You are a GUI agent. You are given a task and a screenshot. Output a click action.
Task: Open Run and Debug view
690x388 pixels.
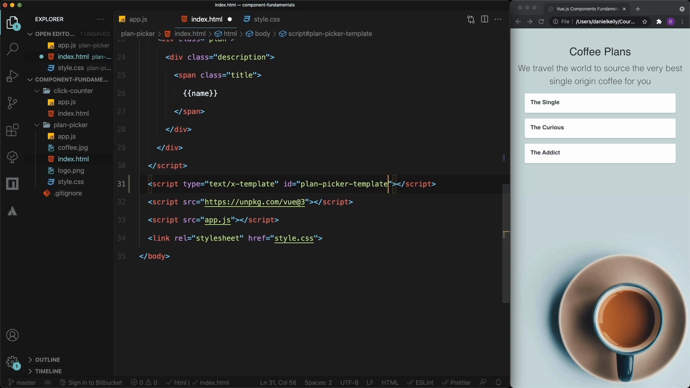[13, 76]
